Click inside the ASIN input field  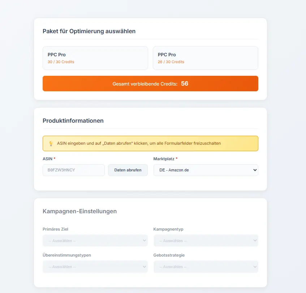(x=73, y=170)
